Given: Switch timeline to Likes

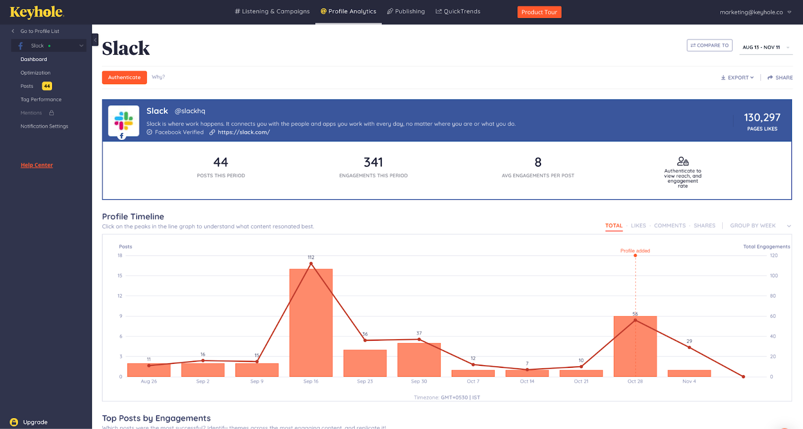Looking at the screenshot, I should [x=638, y=226].
